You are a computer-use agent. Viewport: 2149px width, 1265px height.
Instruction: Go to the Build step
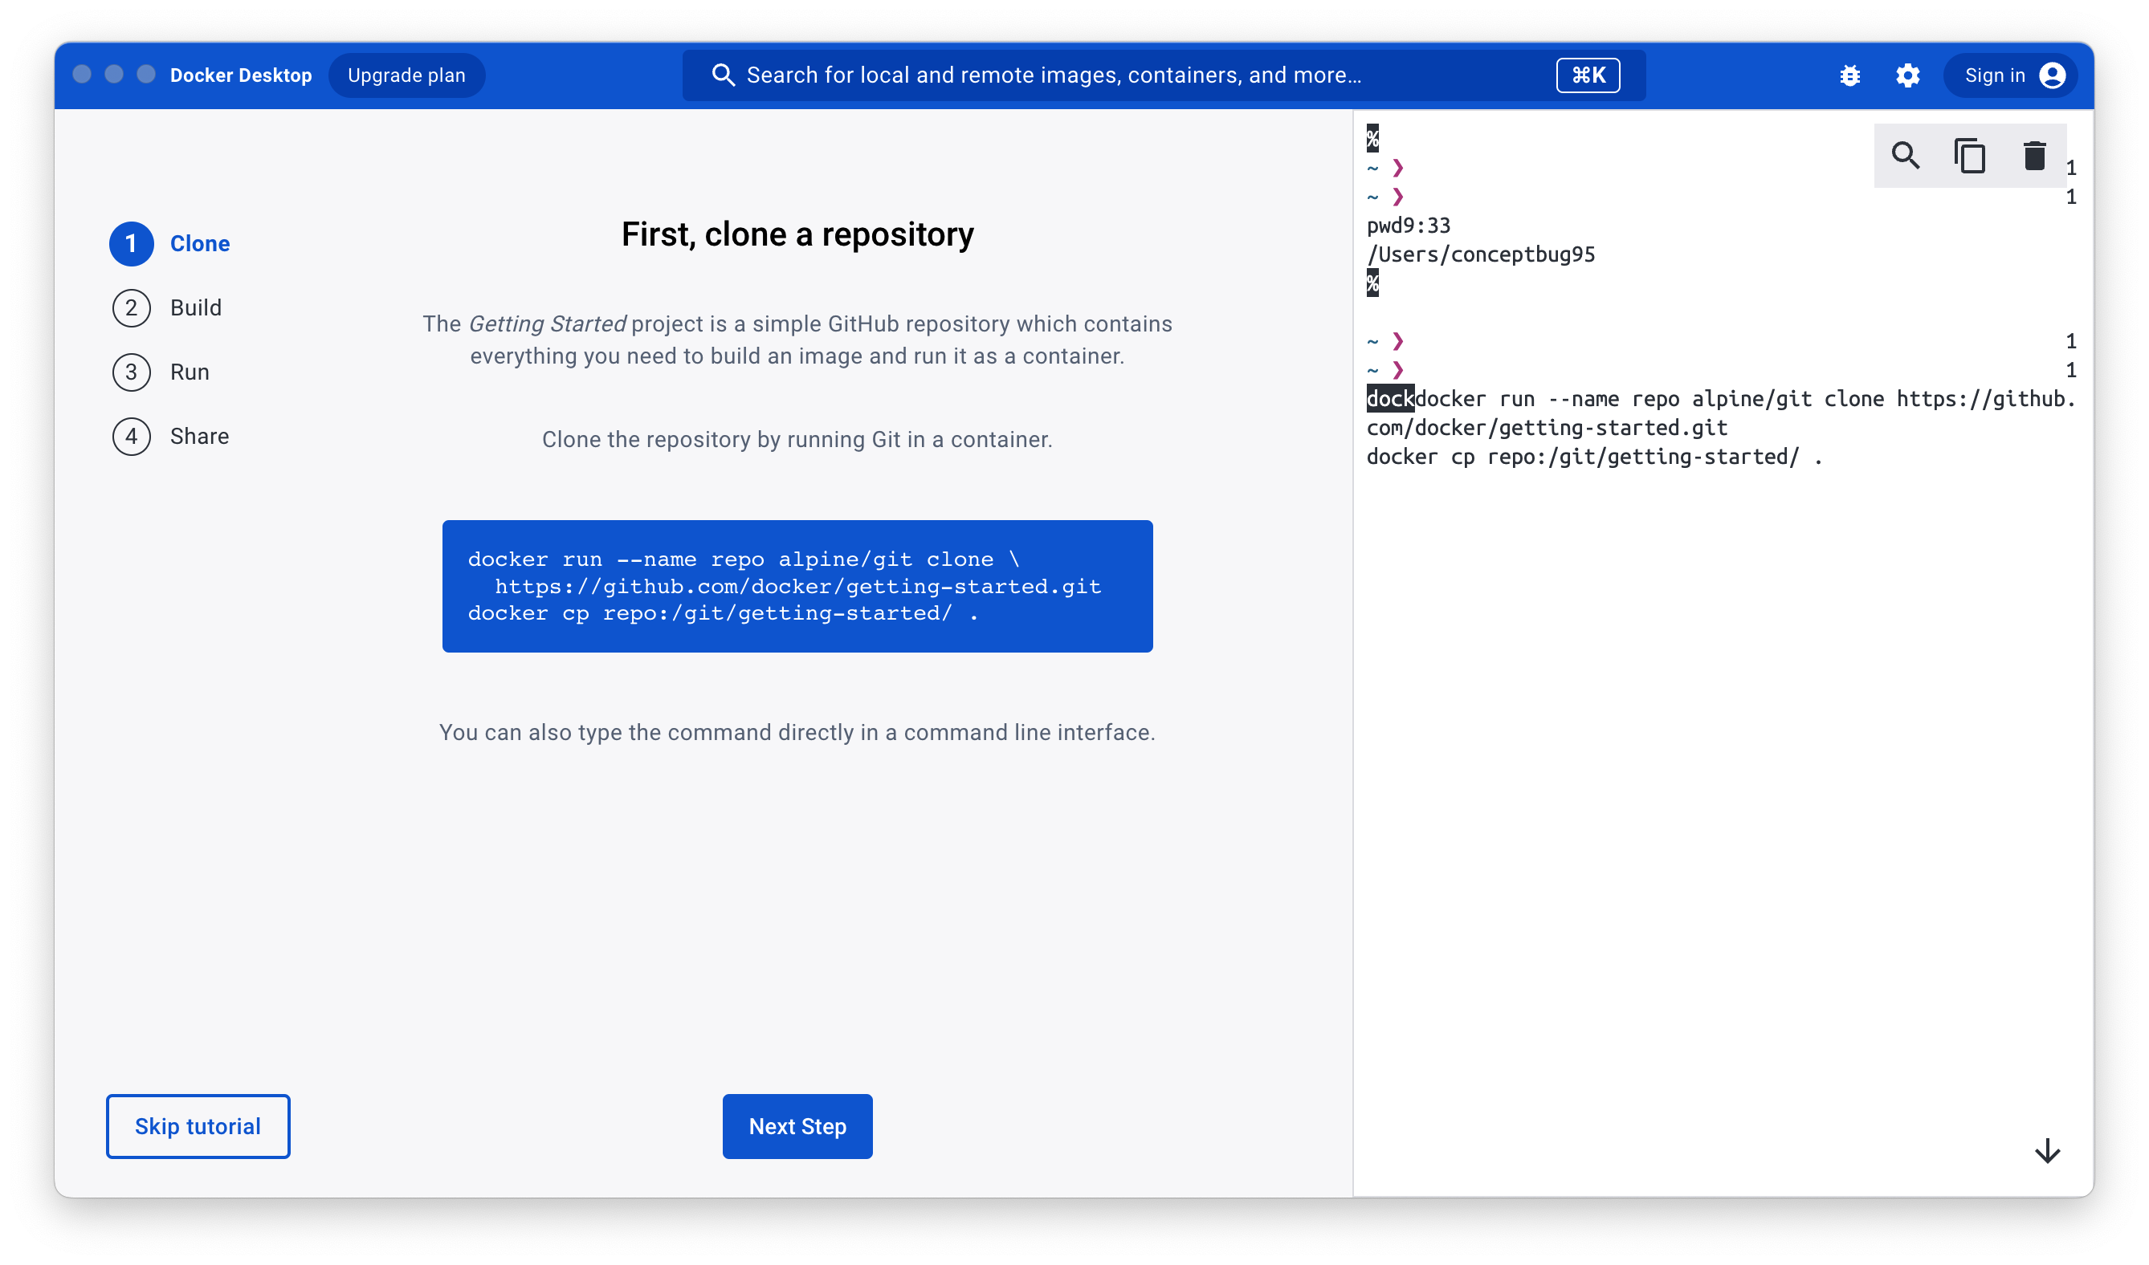click(195, 307)
